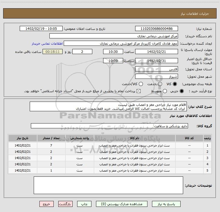The height and width of the screenshot is (212, 220).
Task: Select the کالا/خدمت radio button
Action: tap(141, 84)
